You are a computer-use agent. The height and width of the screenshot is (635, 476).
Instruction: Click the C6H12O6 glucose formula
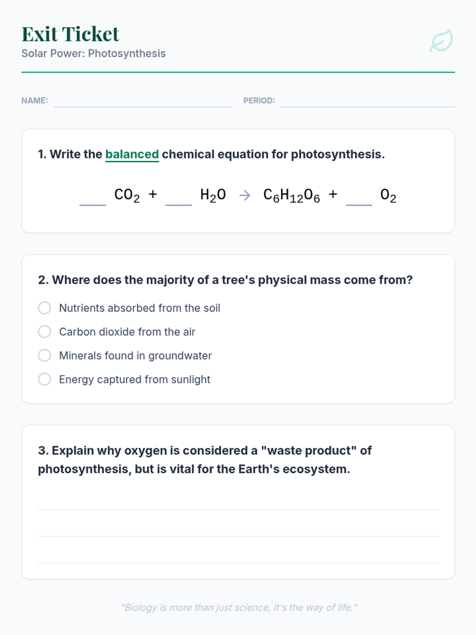(292, 195)
